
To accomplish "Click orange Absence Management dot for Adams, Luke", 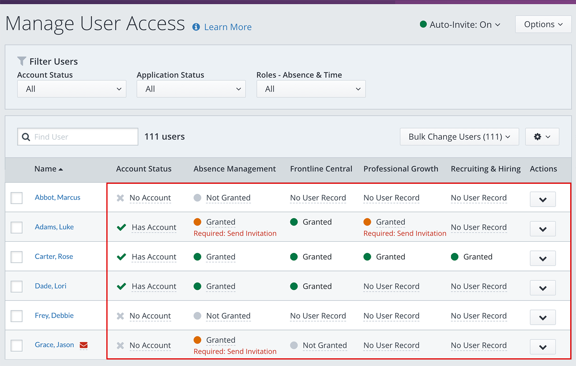I will click(x=197, y=222).
